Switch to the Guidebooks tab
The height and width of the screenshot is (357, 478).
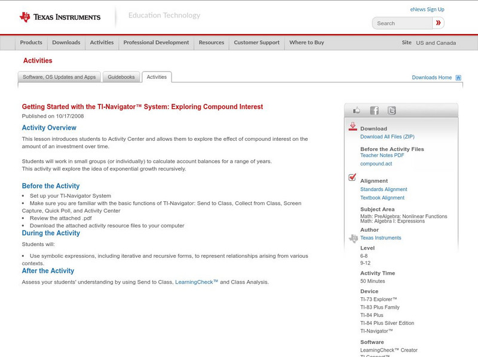point(121,77)
